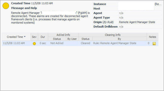The width and height of the screenshot is (164, 91).
Task: Click the Notes column header
Action: 152,37
